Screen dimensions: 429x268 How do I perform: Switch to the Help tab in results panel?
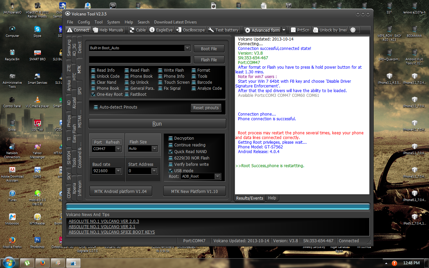(x=272, y=198)
